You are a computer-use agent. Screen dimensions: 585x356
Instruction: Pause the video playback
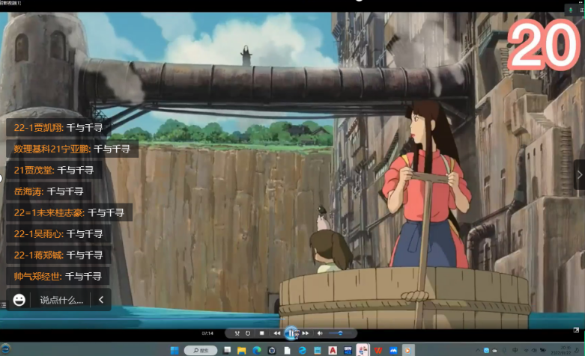pos(291,334)
